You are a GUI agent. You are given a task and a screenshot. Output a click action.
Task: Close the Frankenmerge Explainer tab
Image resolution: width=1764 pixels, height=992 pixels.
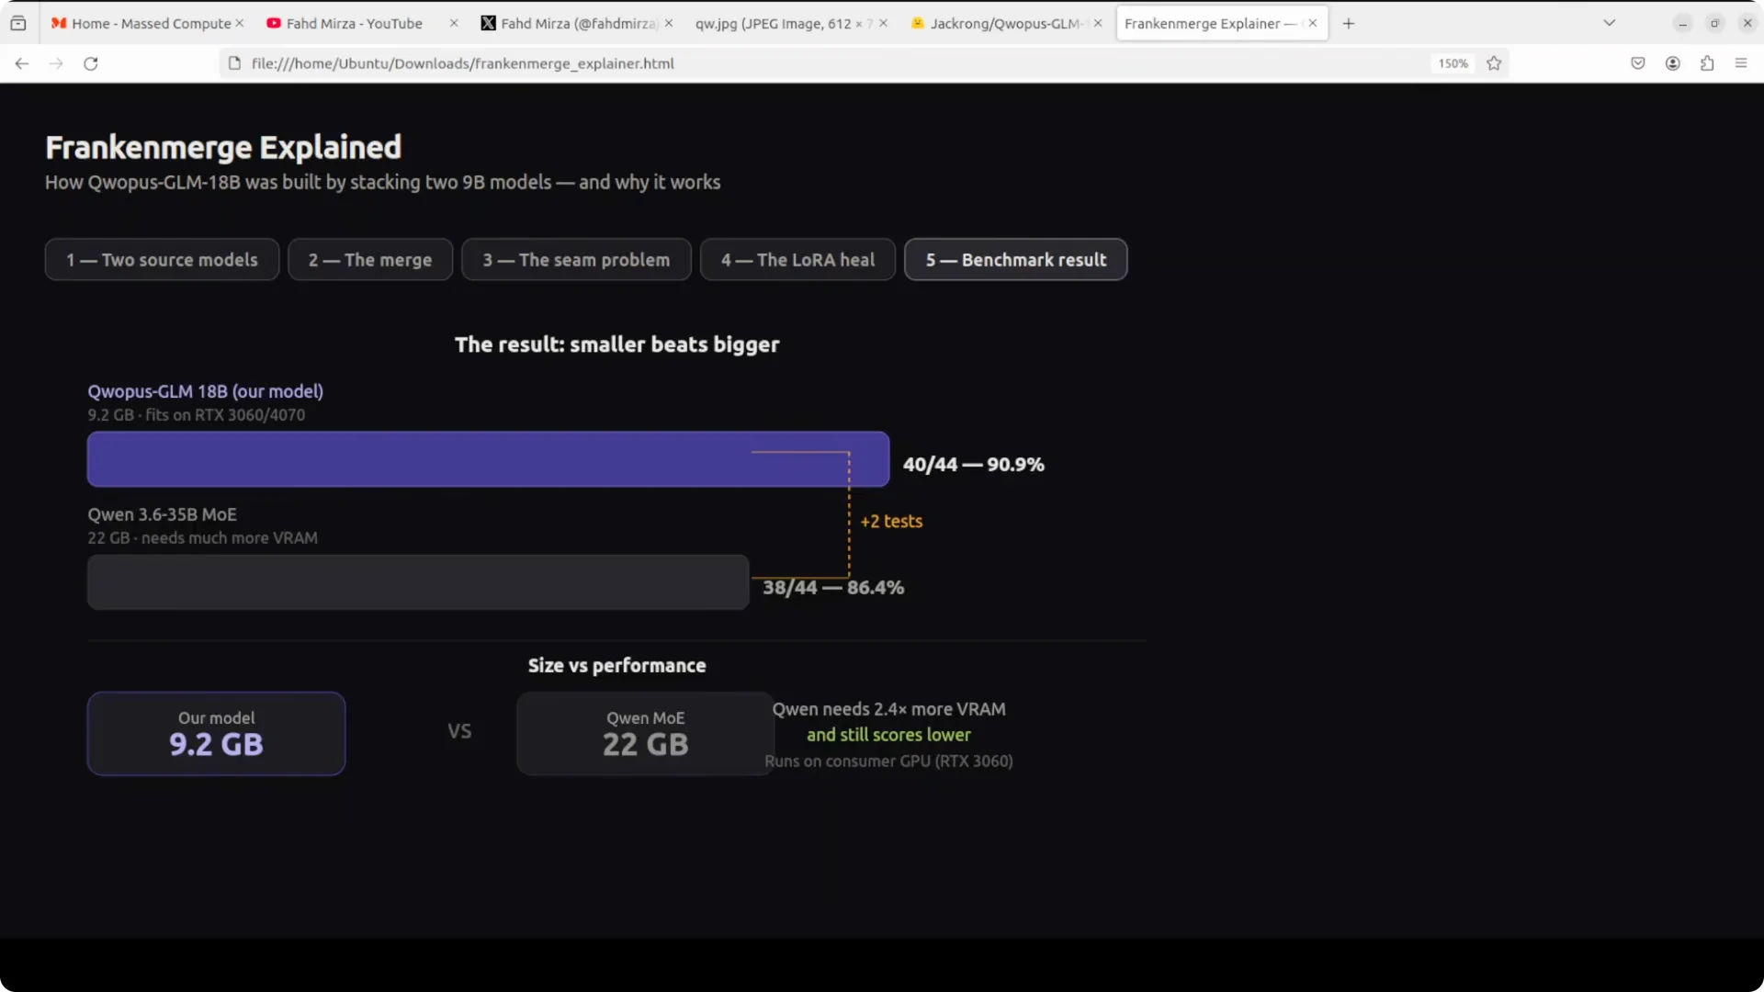1313,23
